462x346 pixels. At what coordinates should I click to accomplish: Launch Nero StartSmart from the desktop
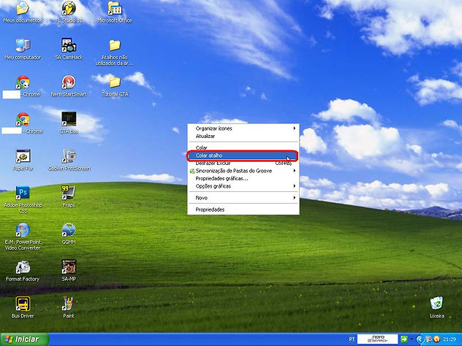coord(69,86)
